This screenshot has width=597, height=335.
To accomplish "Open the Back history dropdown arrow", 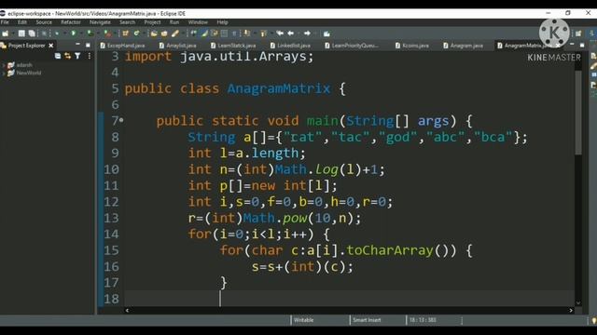I will coord(298,33).
